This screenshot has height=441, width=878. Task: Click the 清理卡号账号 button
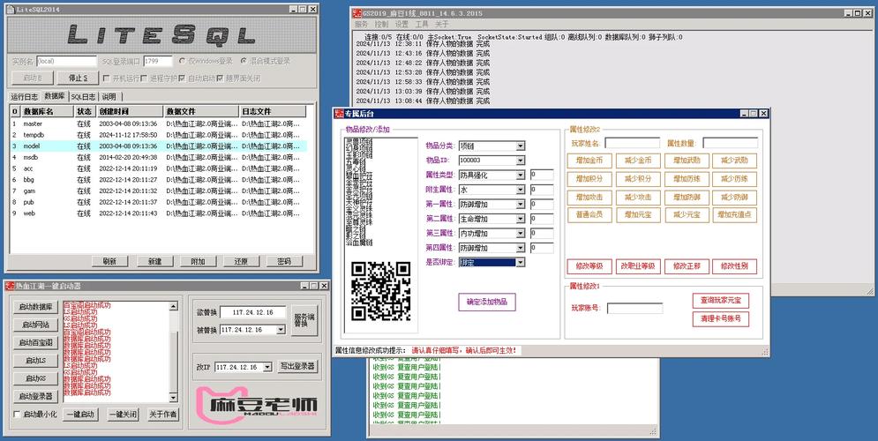721,319
